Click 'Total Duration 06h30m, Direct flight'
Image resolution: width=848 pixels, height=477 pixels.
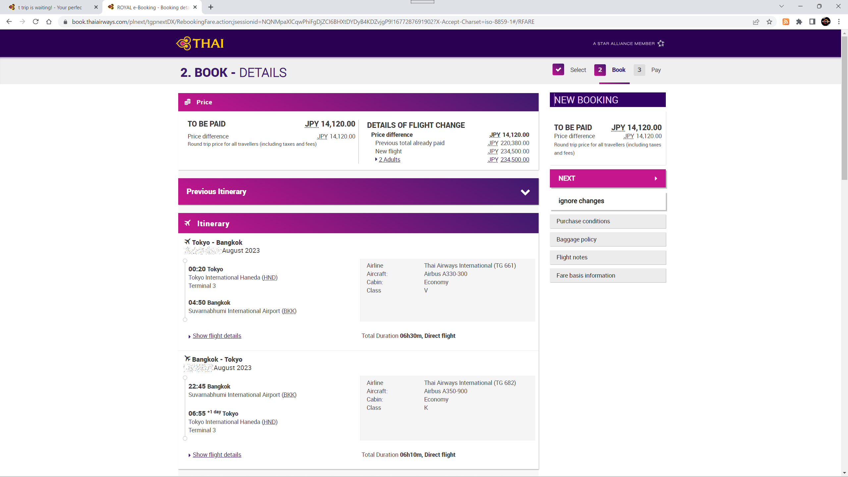pos(408,336)
